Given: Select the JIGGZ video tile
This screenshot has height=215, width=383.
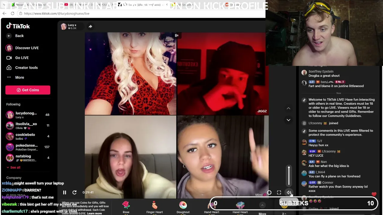Looking at the screenshot, I should click(223, 73).
